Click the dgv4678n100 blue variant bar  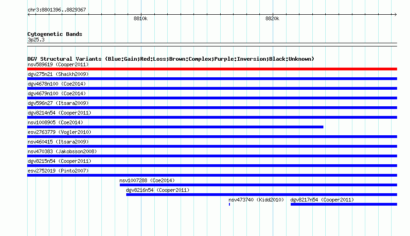pyautogui.click(x=212, y=88)
